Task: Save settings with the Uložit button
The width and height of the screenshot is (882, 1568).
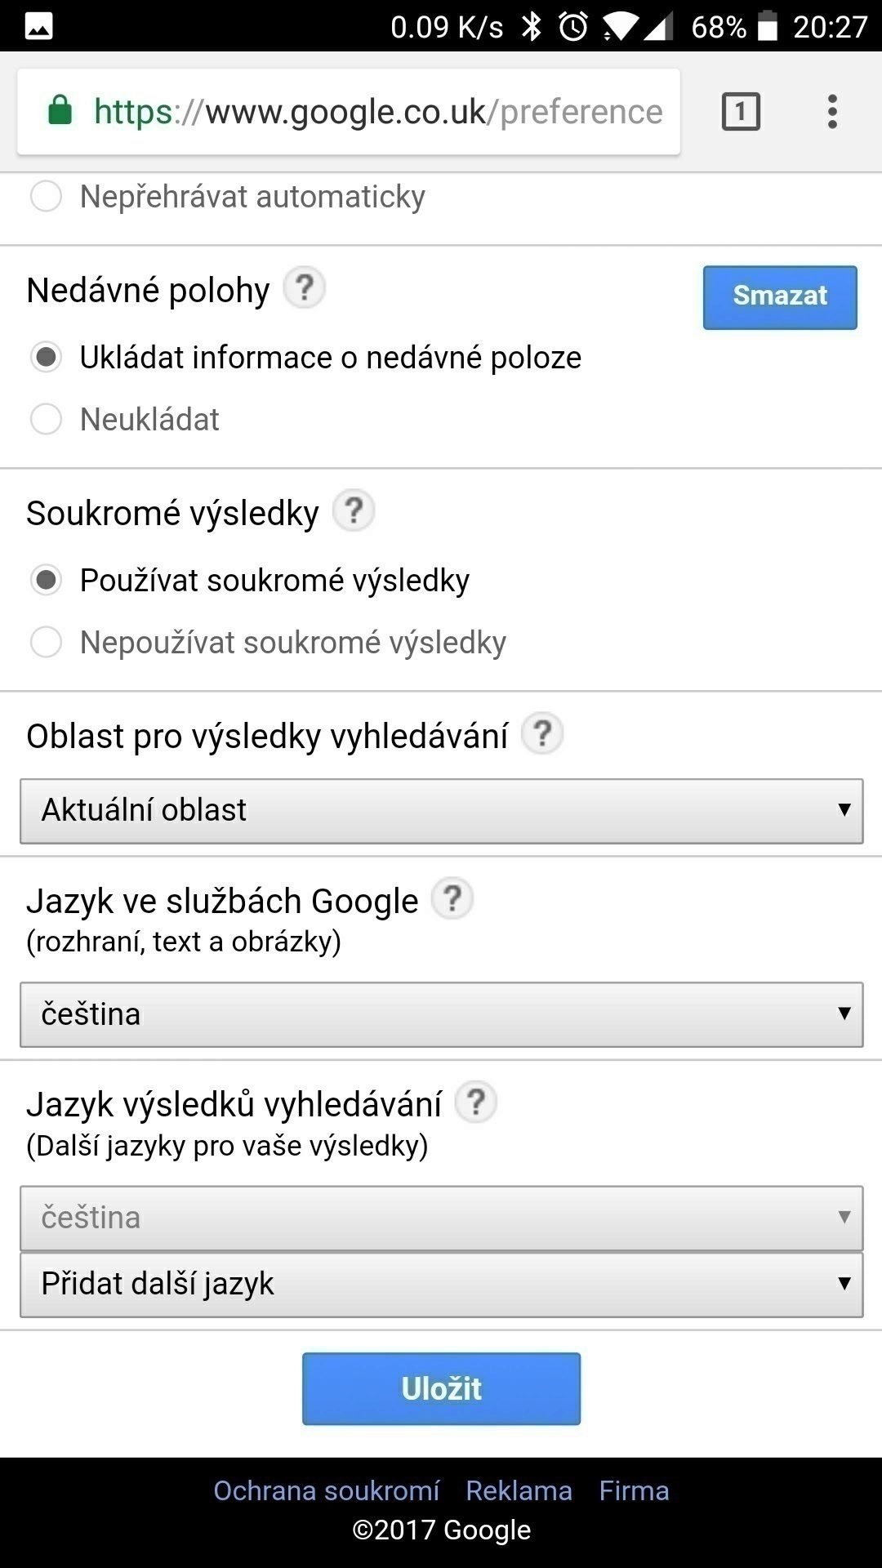Action: [441, 1388]
